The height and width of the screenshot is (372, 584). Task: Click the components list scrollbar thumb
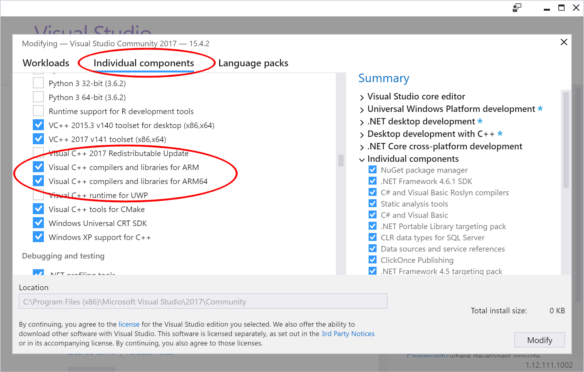pos(341,160)
